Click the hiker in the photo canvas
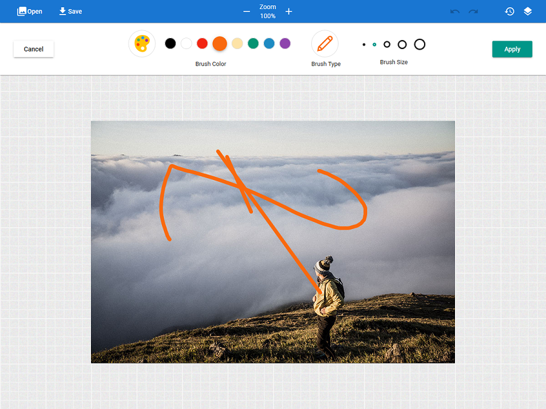 click(327, 303)
